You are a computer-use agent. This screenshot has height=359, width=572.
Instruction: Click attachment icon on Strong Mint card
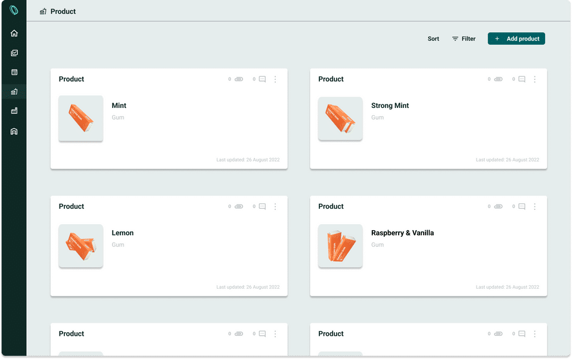[x=498, y=79]
